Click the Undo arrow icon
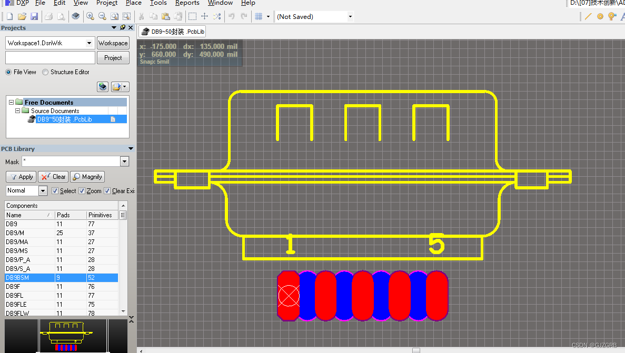Image resolution: width=625 pixels, height=353 pixels. click(x=232, y=16)
